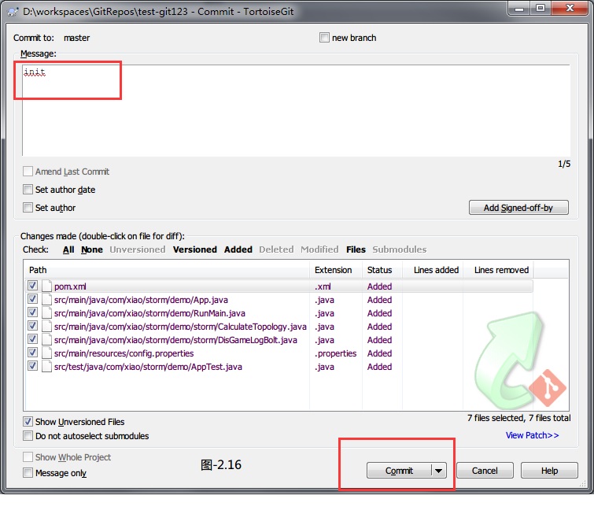Click the RunMain.java file icon
The image size is (594, 510).
(46, 313)
